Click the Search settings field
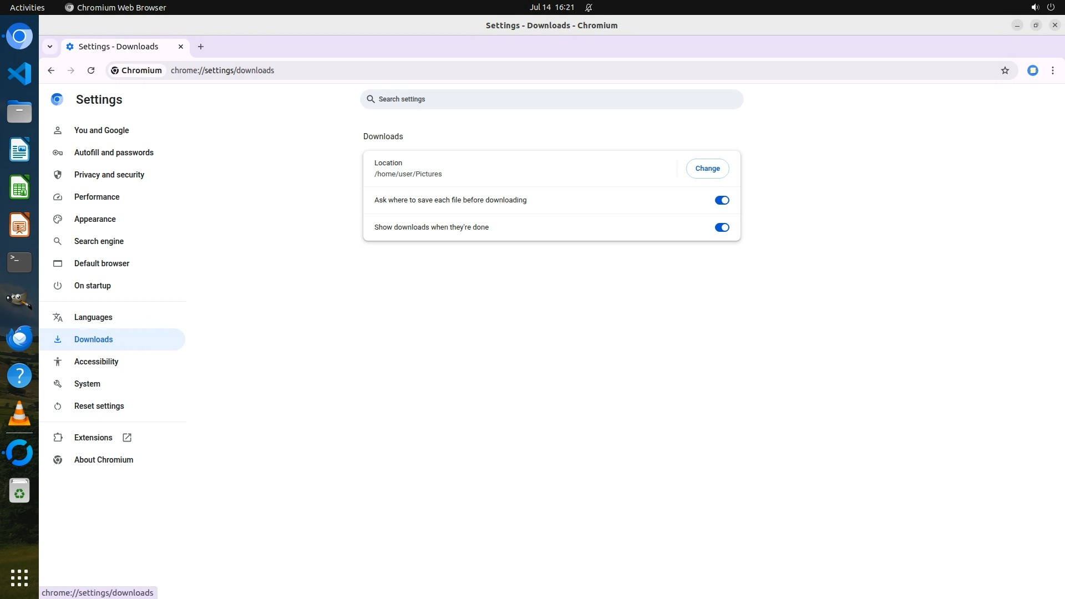 (x=551, y=99)
